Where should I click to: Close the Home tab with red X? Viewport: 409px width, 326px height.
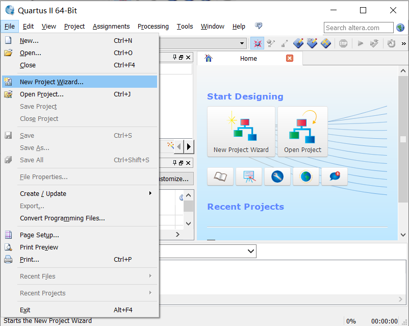click(290, 58)
